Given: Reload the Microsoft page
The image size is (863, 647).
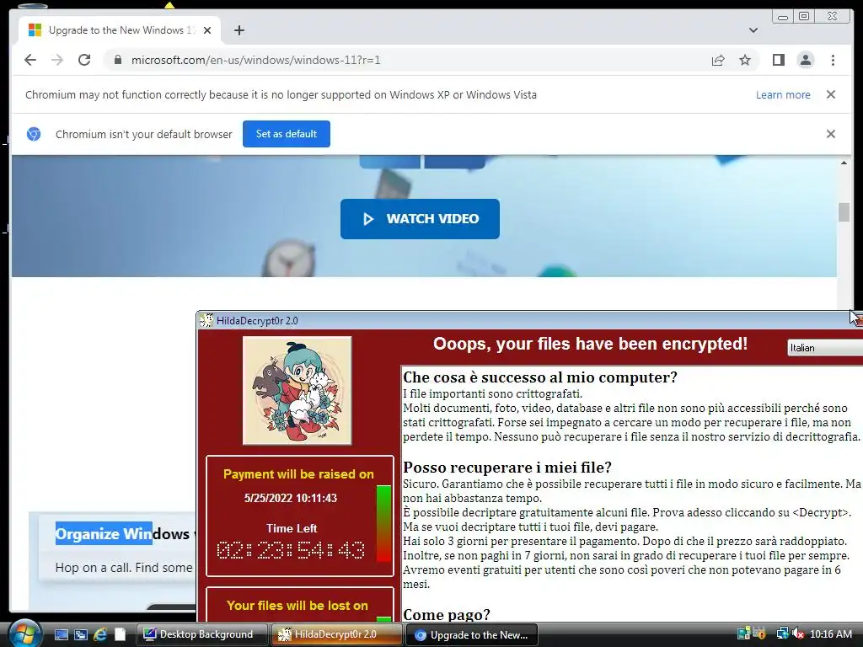Looking at the screenshot, I should pyautogui.click(x=84, y=60).
